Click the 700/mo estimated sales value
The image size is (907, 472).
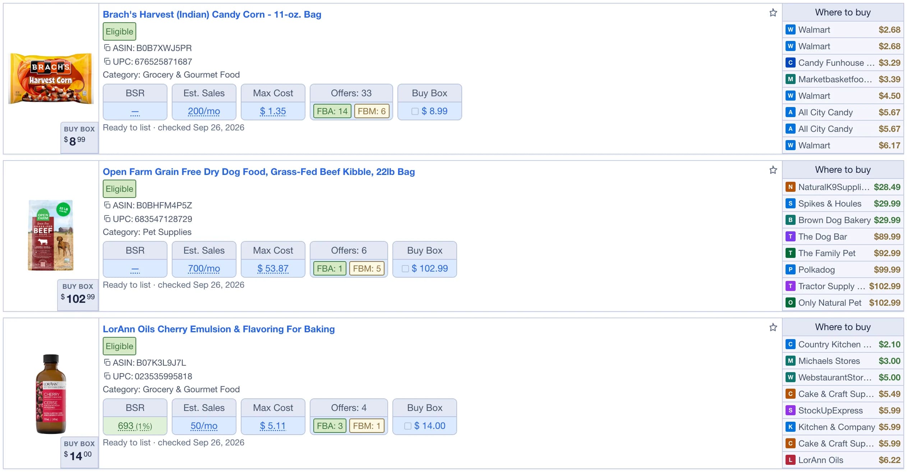click(204, 269)
